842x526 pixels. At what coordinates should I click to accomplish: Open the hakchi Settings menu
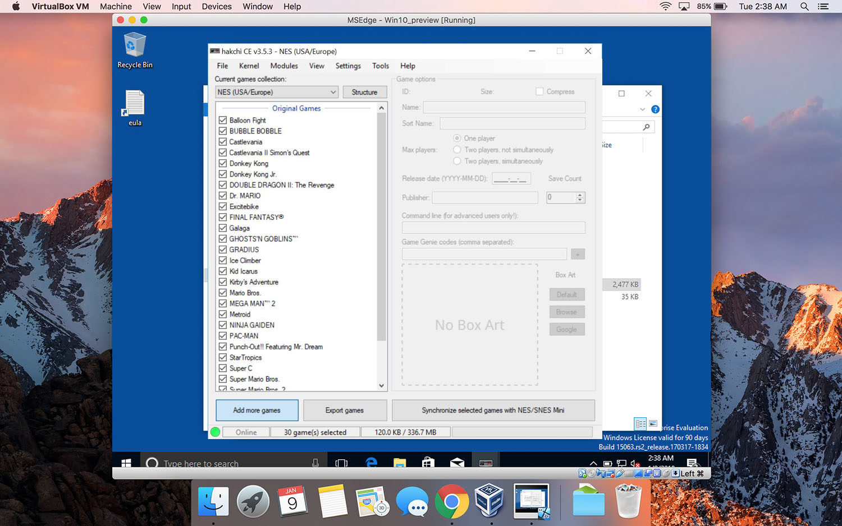coord(348,66)
